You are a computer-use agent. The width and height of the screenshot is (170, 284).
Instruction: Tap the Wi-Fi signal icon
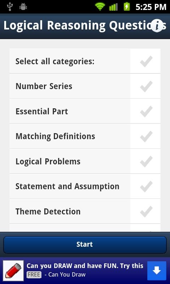(x=100, y=7)
